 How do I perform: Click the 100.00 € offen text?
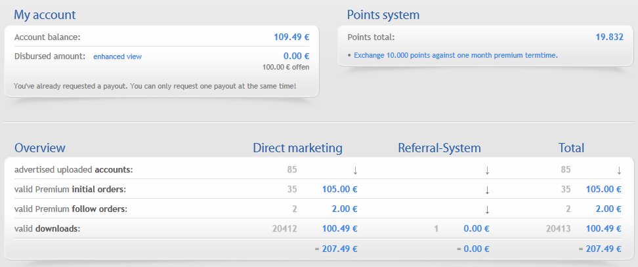click(x=286, y=67)
